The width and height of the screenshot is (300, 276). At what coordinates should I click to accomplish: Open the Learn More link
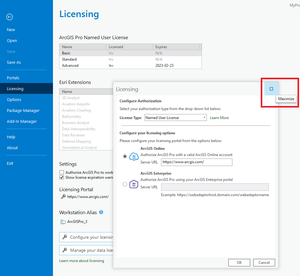point(219,118)
